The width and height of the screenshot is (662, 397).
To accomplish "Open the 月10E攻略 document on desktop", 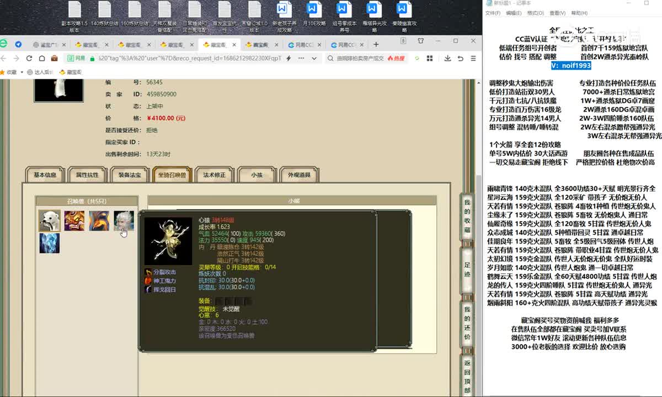I will point(313,16).
